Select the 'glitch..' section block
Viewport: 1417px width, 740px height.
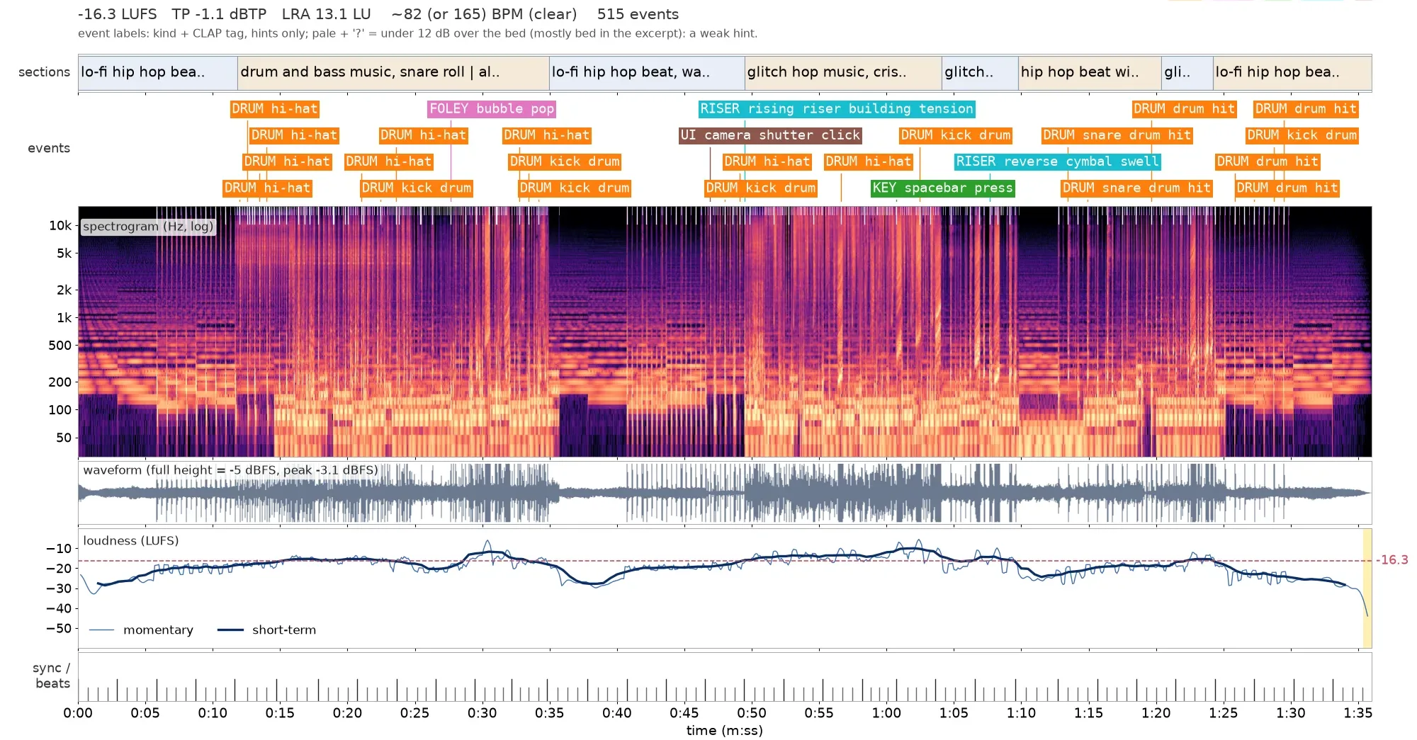(981, 72)
